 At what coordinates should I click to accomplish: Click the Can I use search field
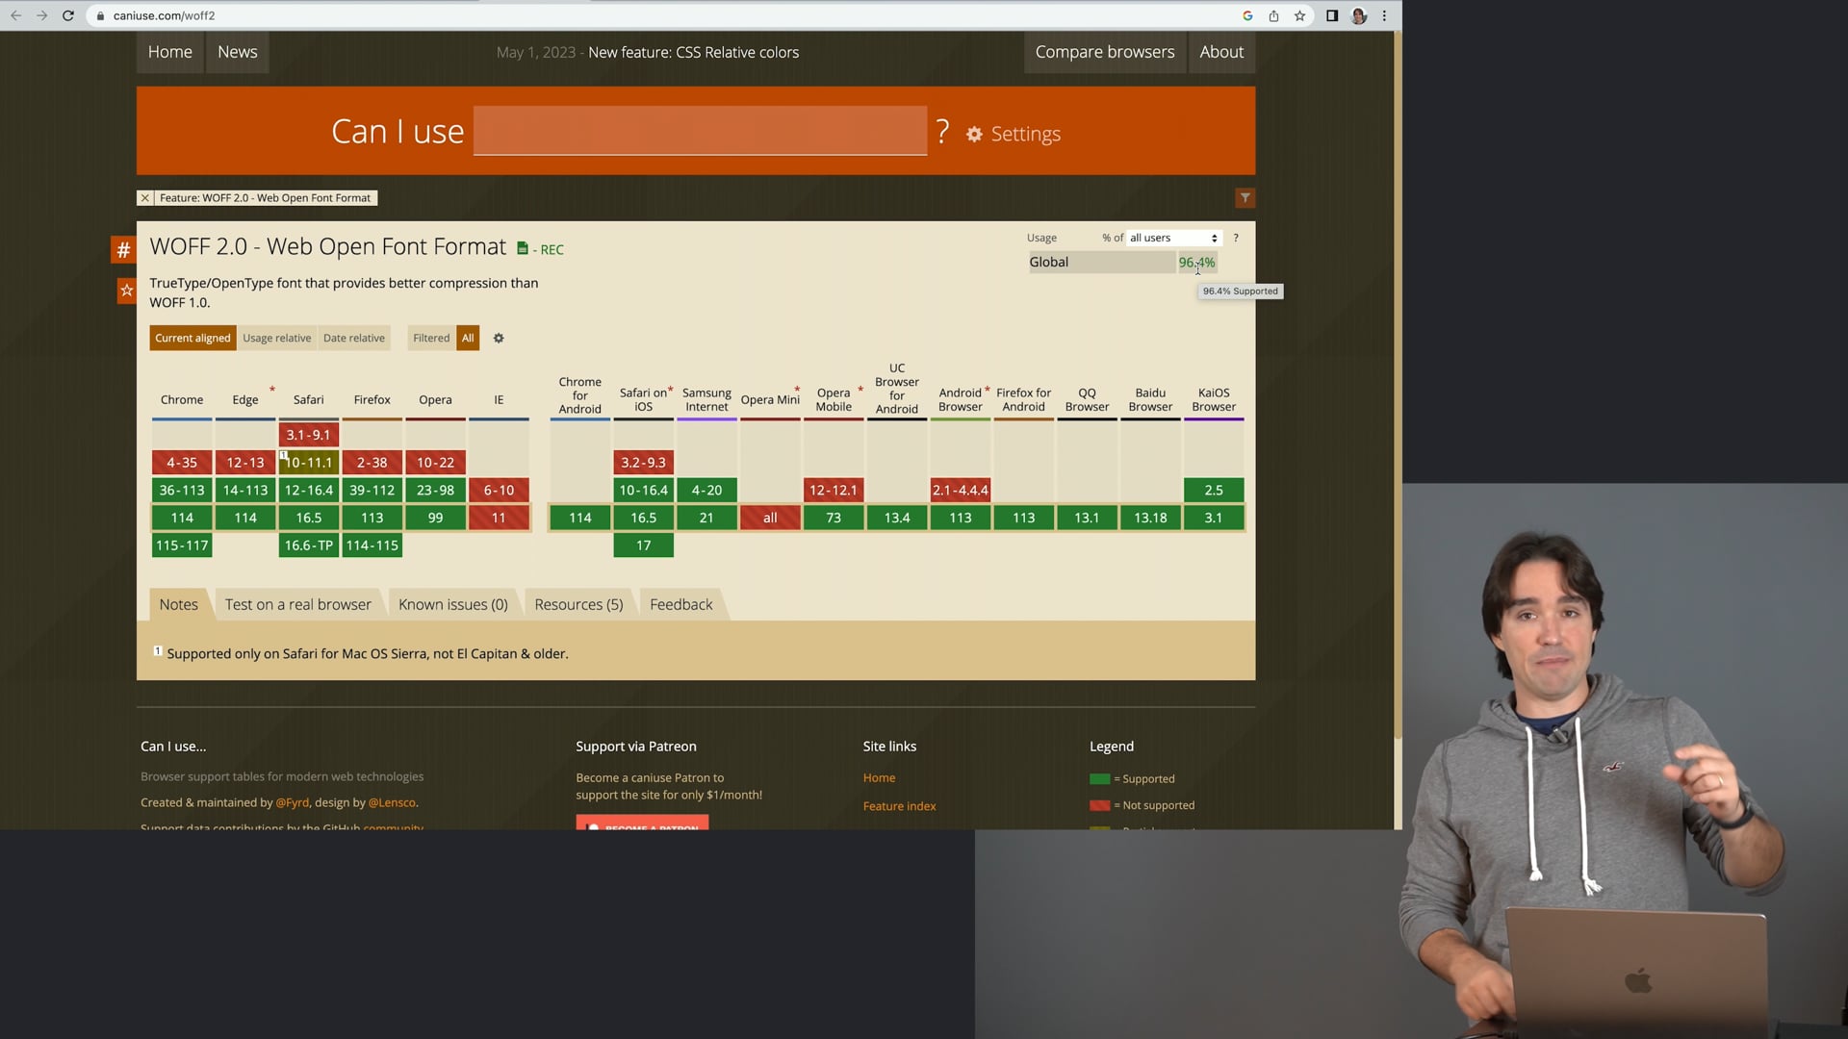700,131
